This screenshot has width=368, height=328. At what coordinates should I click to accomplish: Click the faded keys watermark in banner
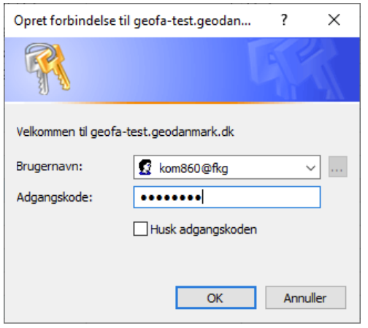tap(296, 70)
